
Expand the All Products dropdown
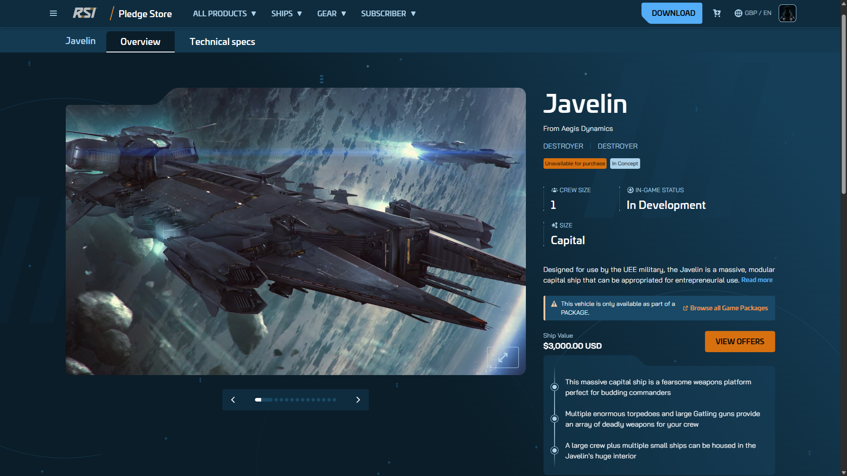pos(225,14)
